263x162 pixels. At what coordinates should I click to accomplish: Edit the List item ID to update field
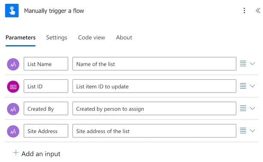[154, 86]
